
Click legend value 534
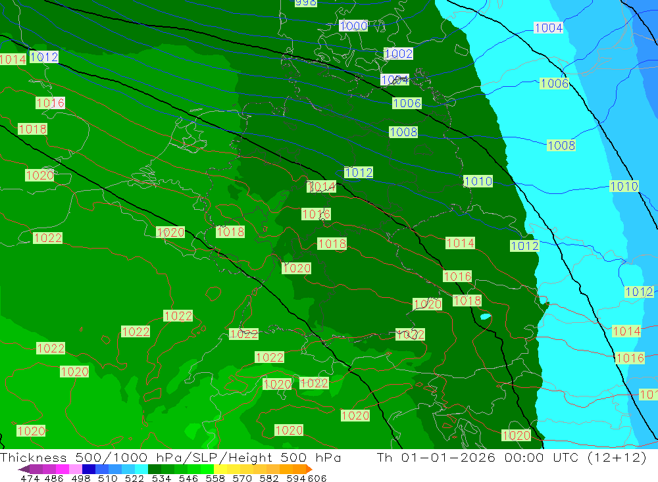click(x=162, y=478)
